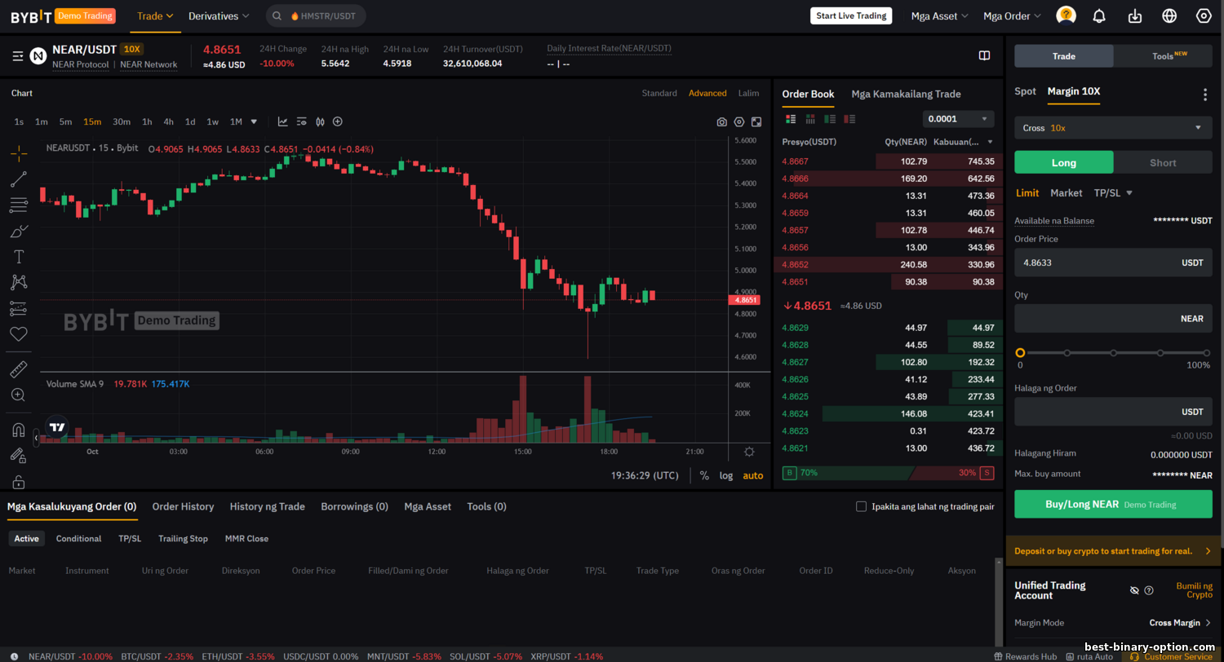Open fullscreen chart mode icon
The image size is (1224, 662).
756,122
